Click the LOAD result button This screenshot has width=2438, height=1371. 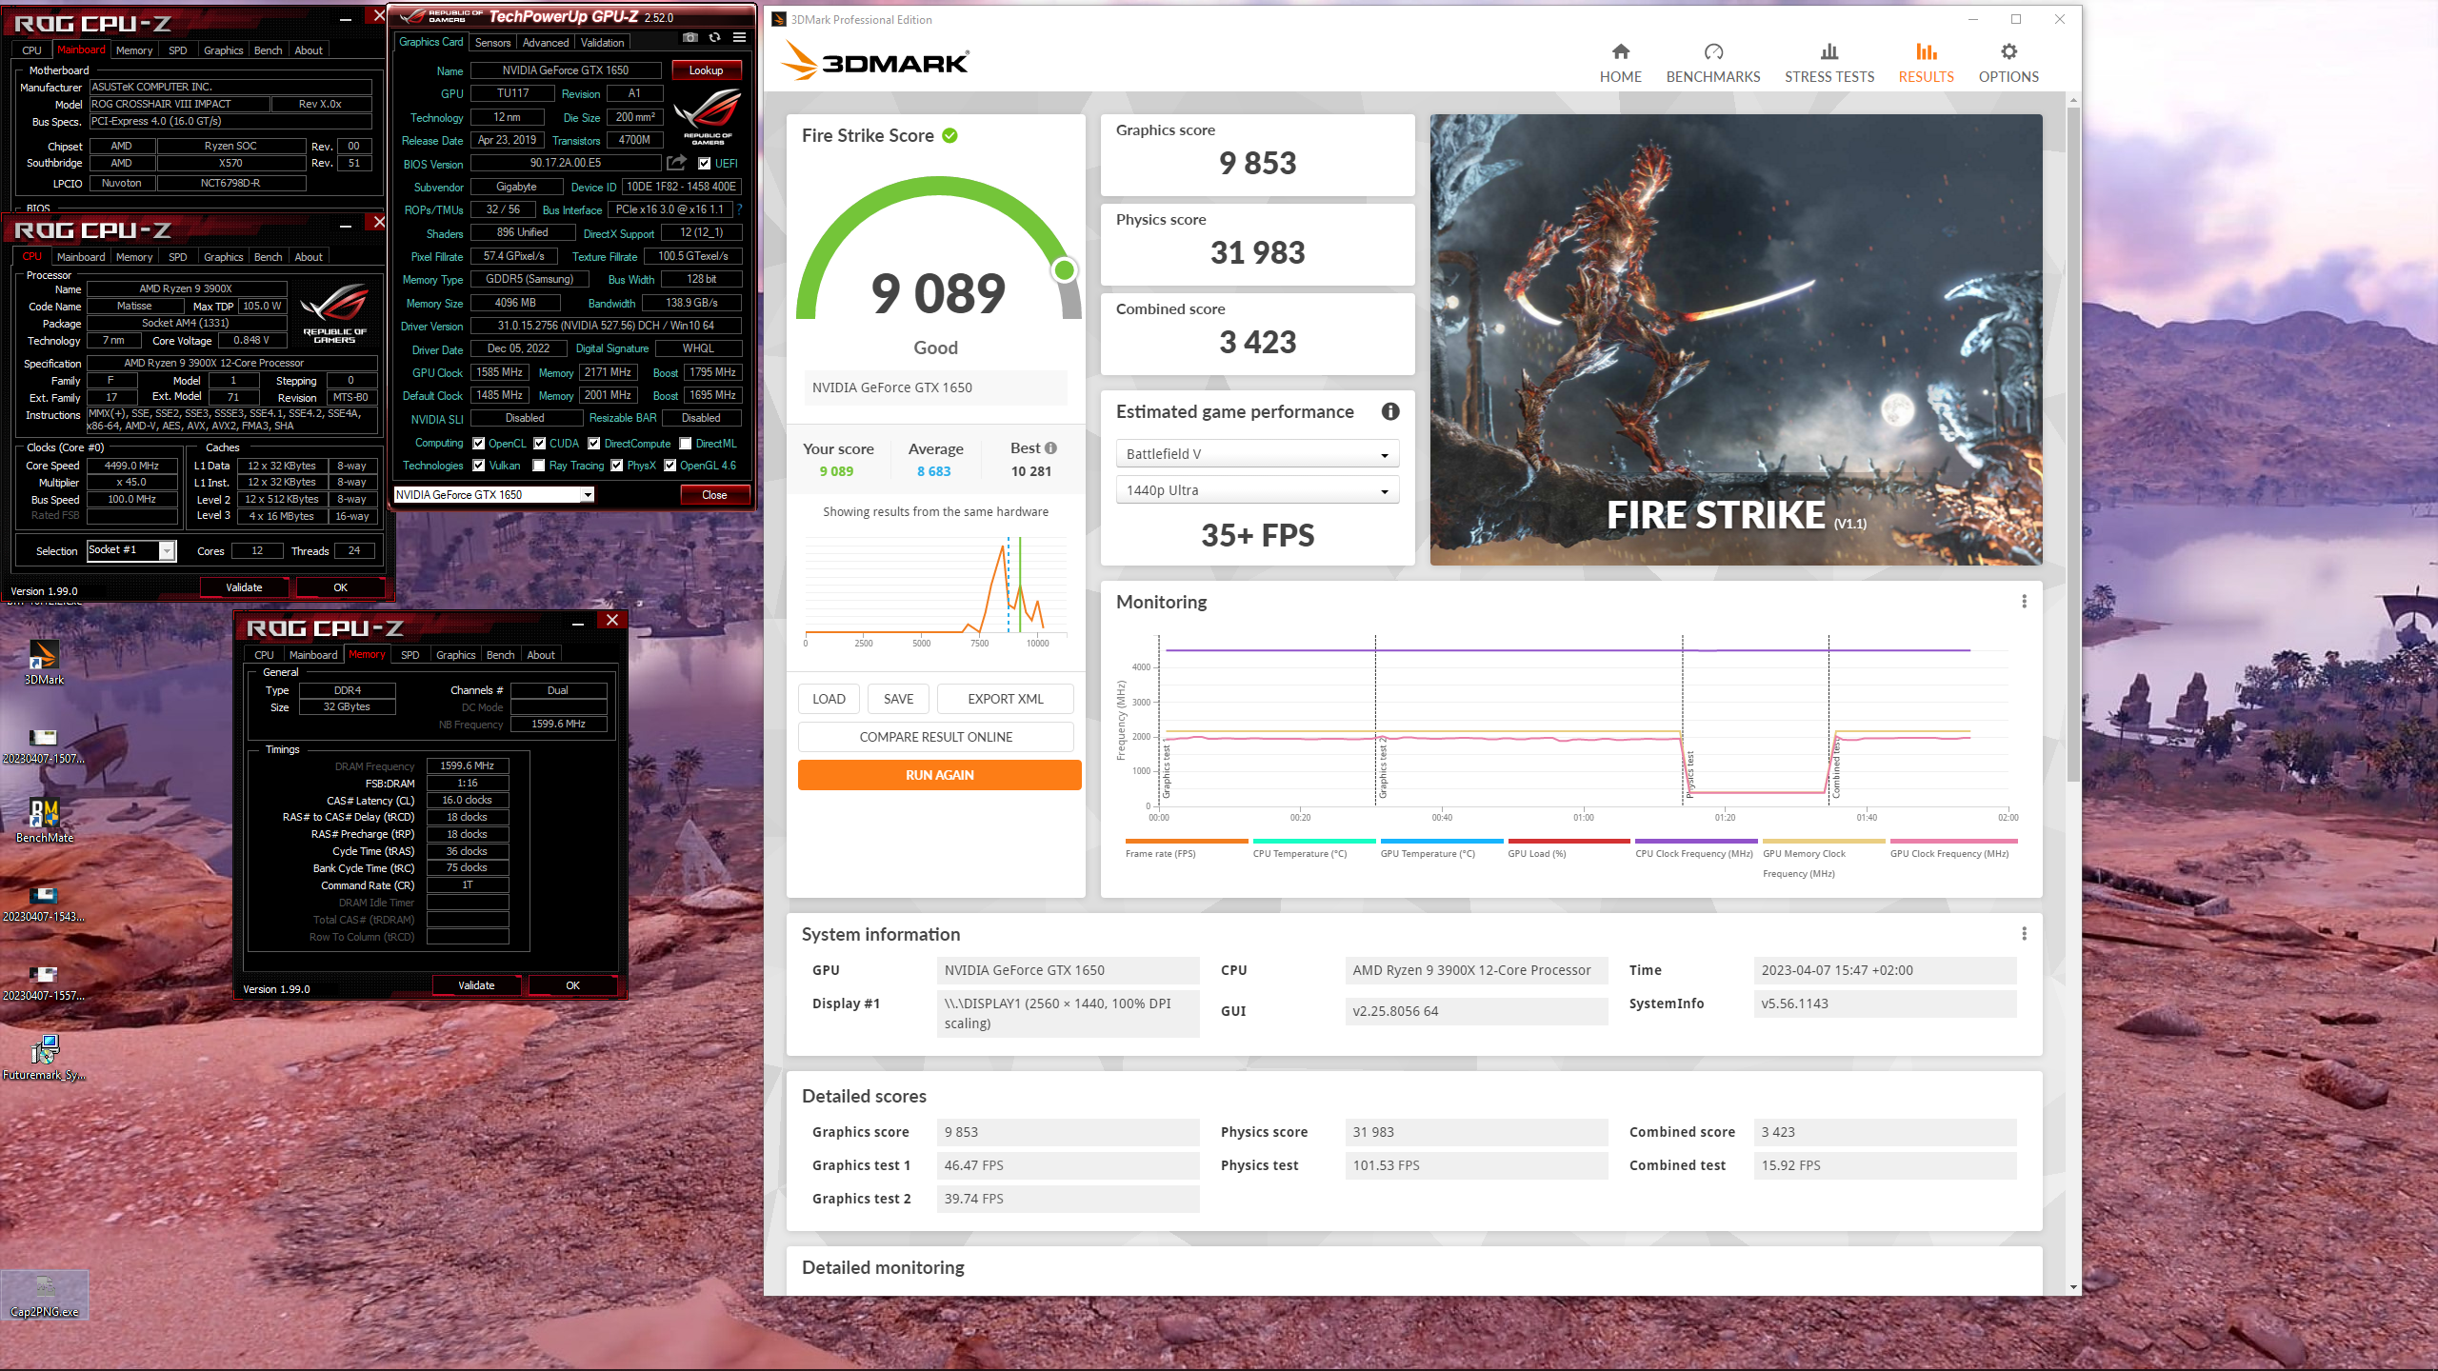829,699
